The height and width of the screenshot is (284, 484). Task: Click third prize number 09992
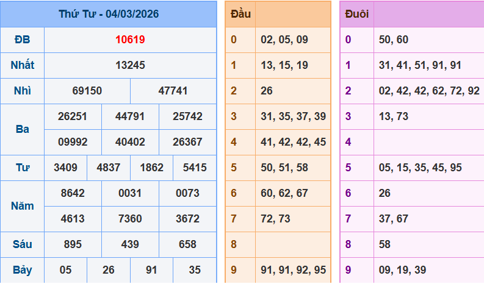[73, 142]
